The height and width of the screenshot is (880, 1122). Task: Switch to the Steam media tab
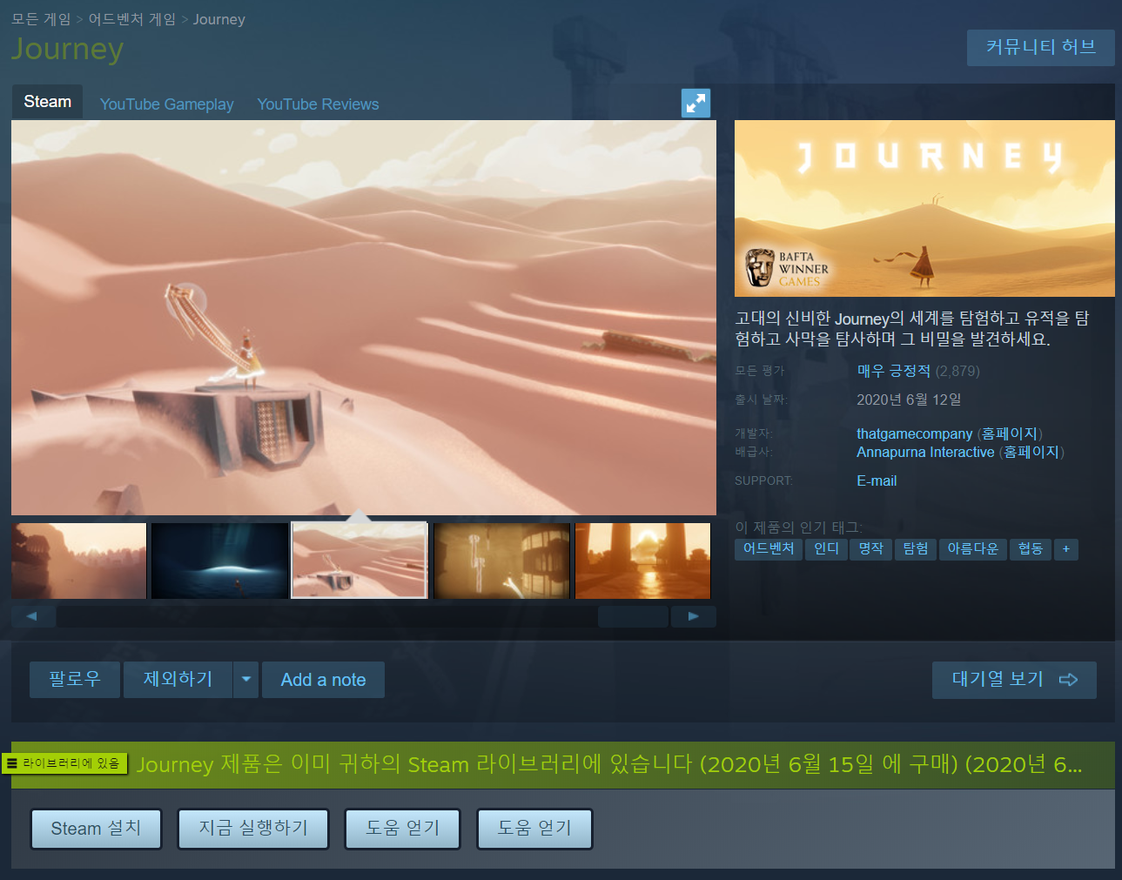click(x=48, y=102)
